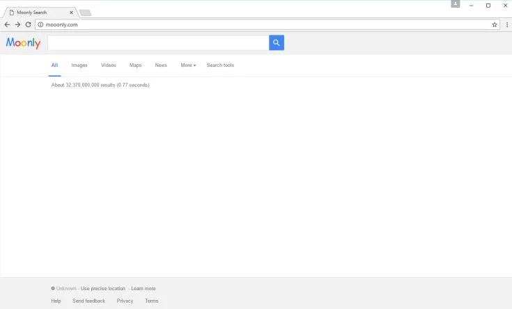Screen dimensions: 512x309
Task: Minimize the browser window
Action: (x=471, y=6)
